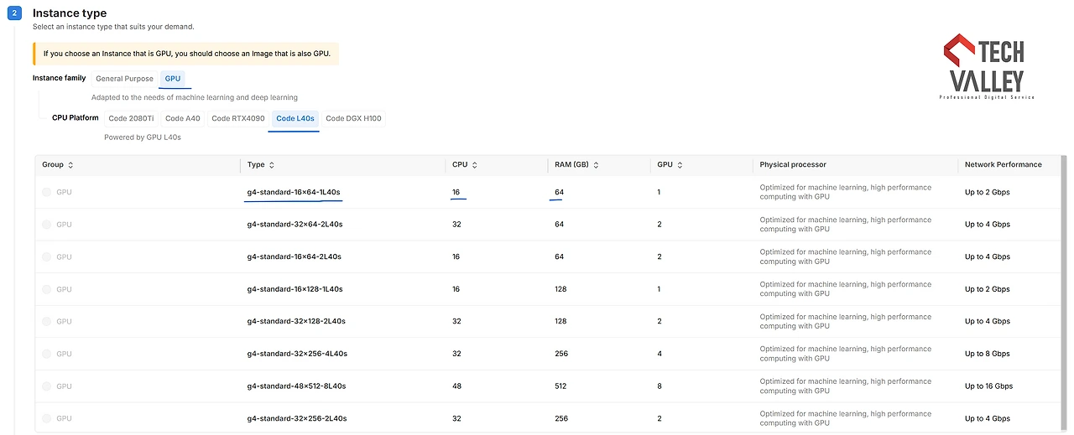Screen dimensions: 1074x435
Task: Pick the g4-standard-48×512-8L40s radio button
Action: click(46, 386)
